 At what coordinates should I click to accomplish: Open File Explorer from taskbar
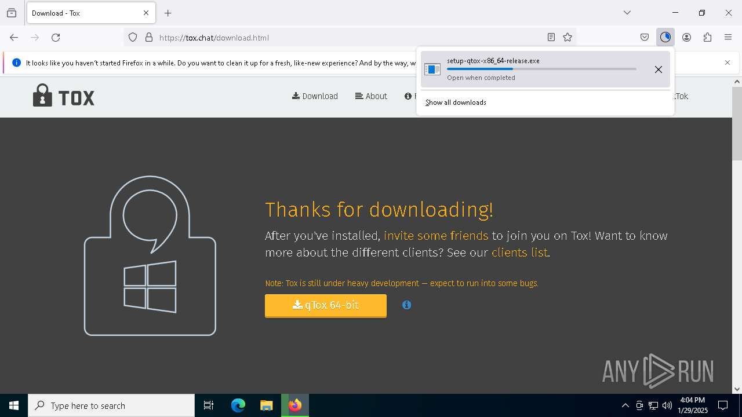[266, 405]
